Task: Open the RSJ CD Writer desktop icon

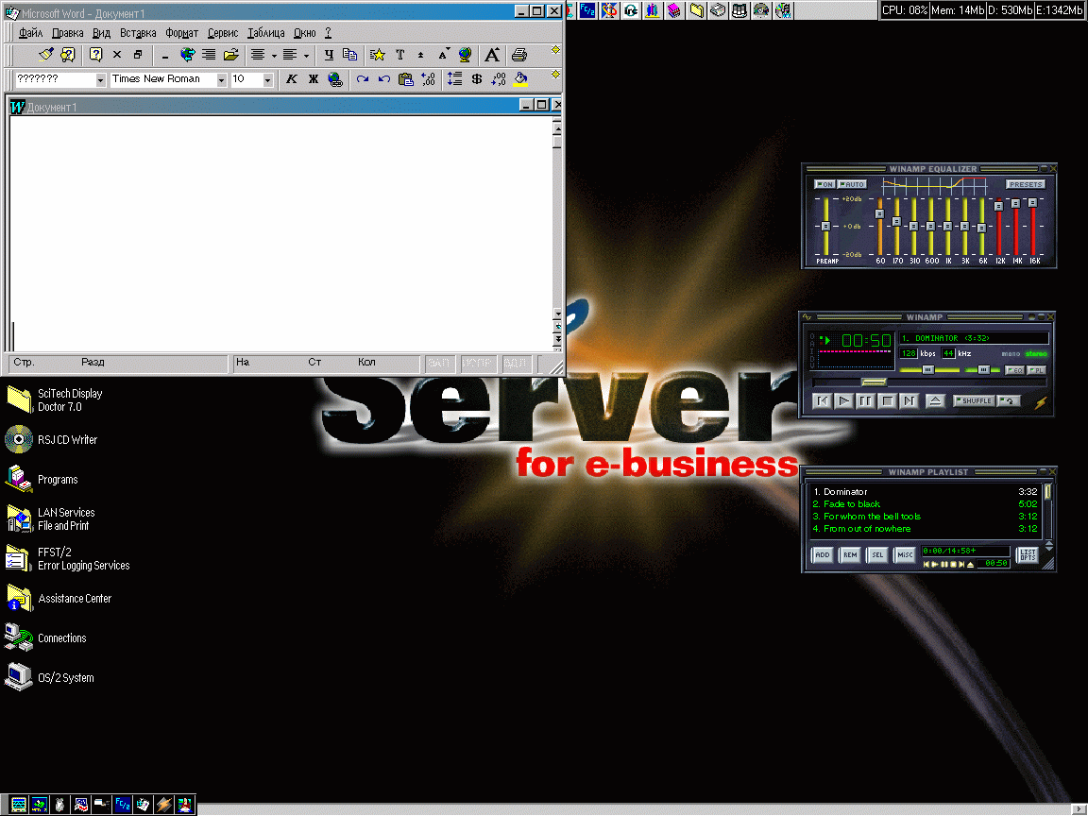Action: 19,439
